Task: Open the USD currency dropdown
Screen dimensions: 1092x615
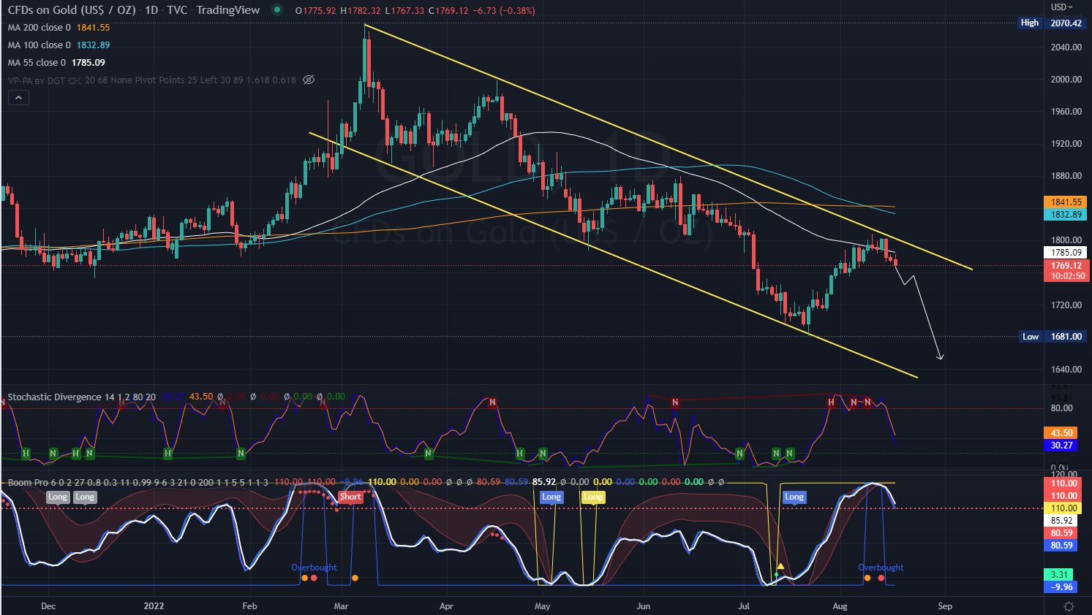Action: (x=1061, y=7)
